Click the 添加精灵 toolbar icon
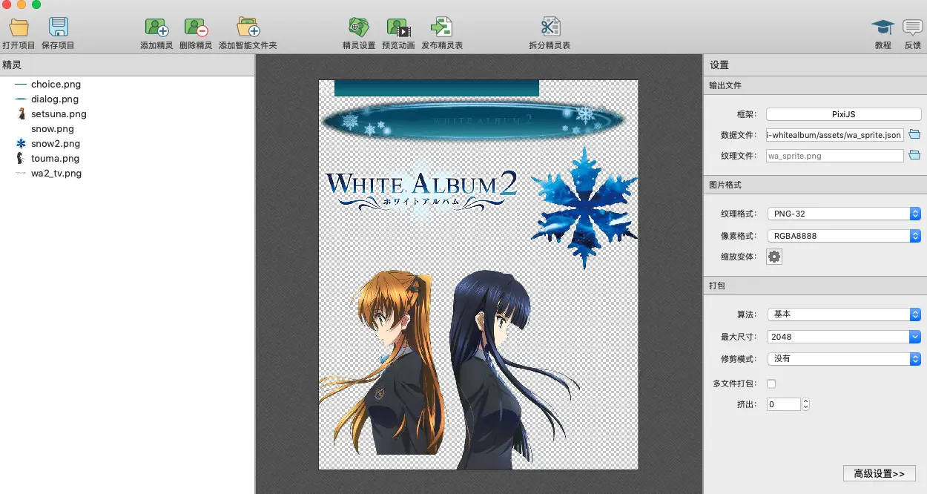The height and width of the screenshot is (494, 927). (x=156, y=27)
